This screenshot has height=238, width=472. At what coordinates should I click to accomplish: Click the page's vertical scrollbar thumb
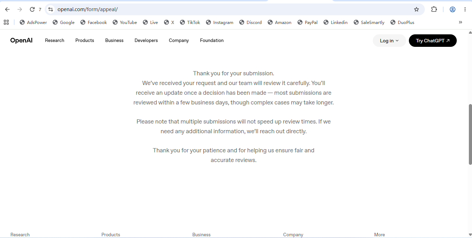pyautogui.click(x=470, y=134)
